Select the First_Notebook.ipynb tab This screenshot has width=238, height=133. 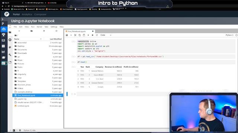coord(77,31)
